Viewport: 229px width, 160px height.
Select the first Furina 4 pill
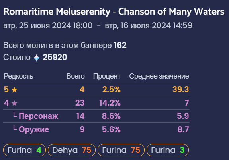(24, 150)
